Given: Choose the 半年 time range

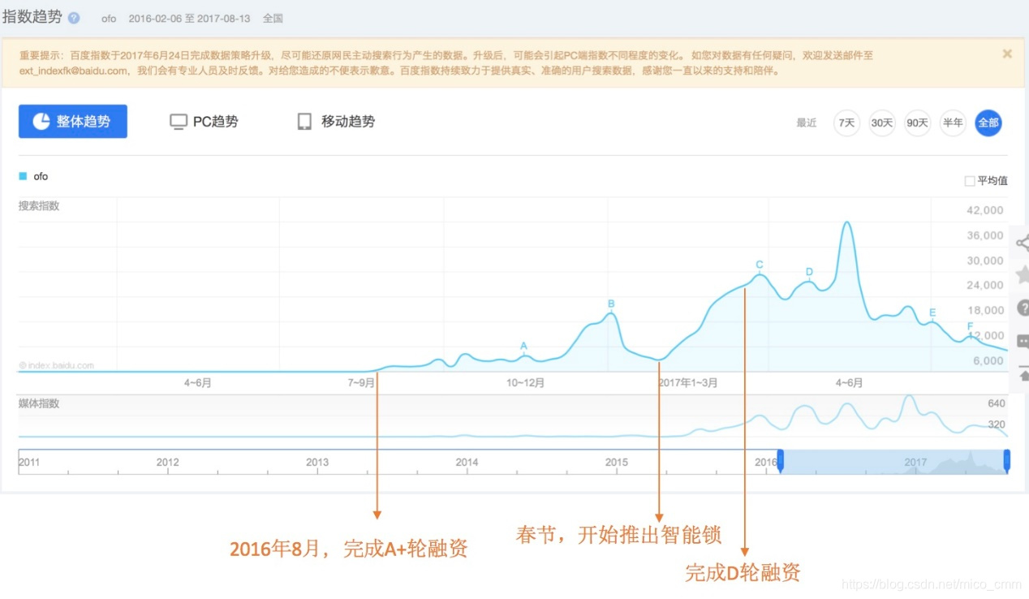Looking at the screenshot, I should pos(953,123).
